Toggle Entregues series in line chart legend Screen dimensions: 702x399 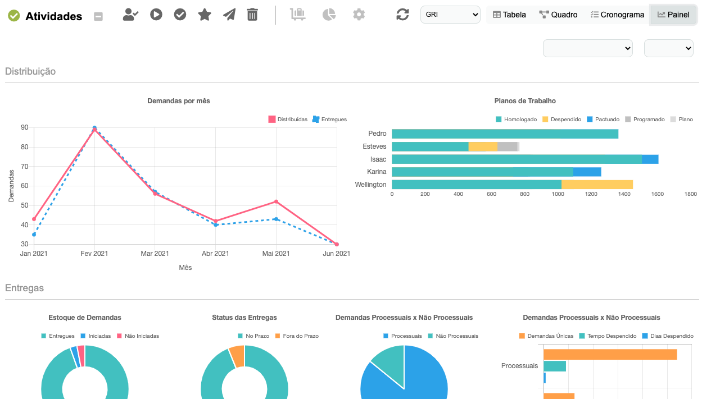[x=329, y=120]
